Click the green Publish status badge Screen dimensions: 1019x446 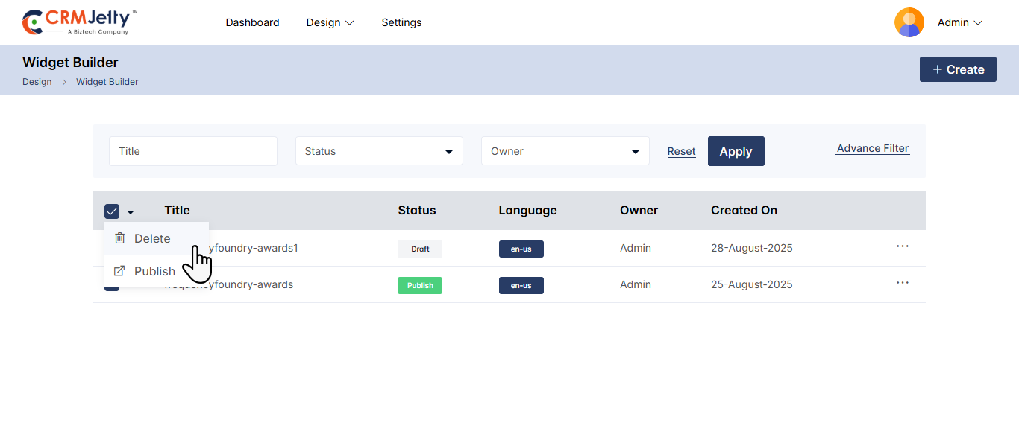pyautogui.click(x=420, y=285)
